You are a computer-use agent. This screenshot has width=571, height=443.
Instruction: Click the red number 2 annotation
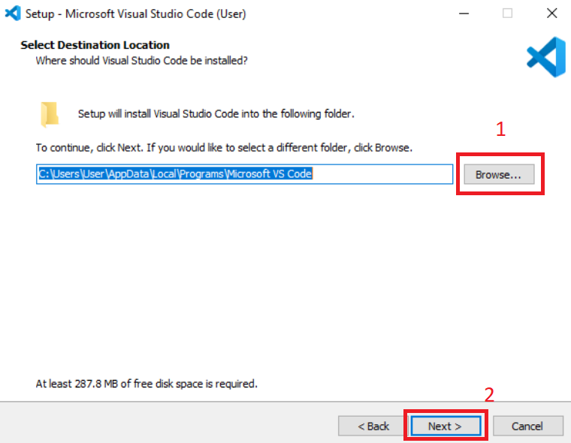(x=489, y=395)
